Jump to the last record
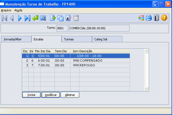The height and width of the screenshot is (115, 173). click(x=28, y=18)
